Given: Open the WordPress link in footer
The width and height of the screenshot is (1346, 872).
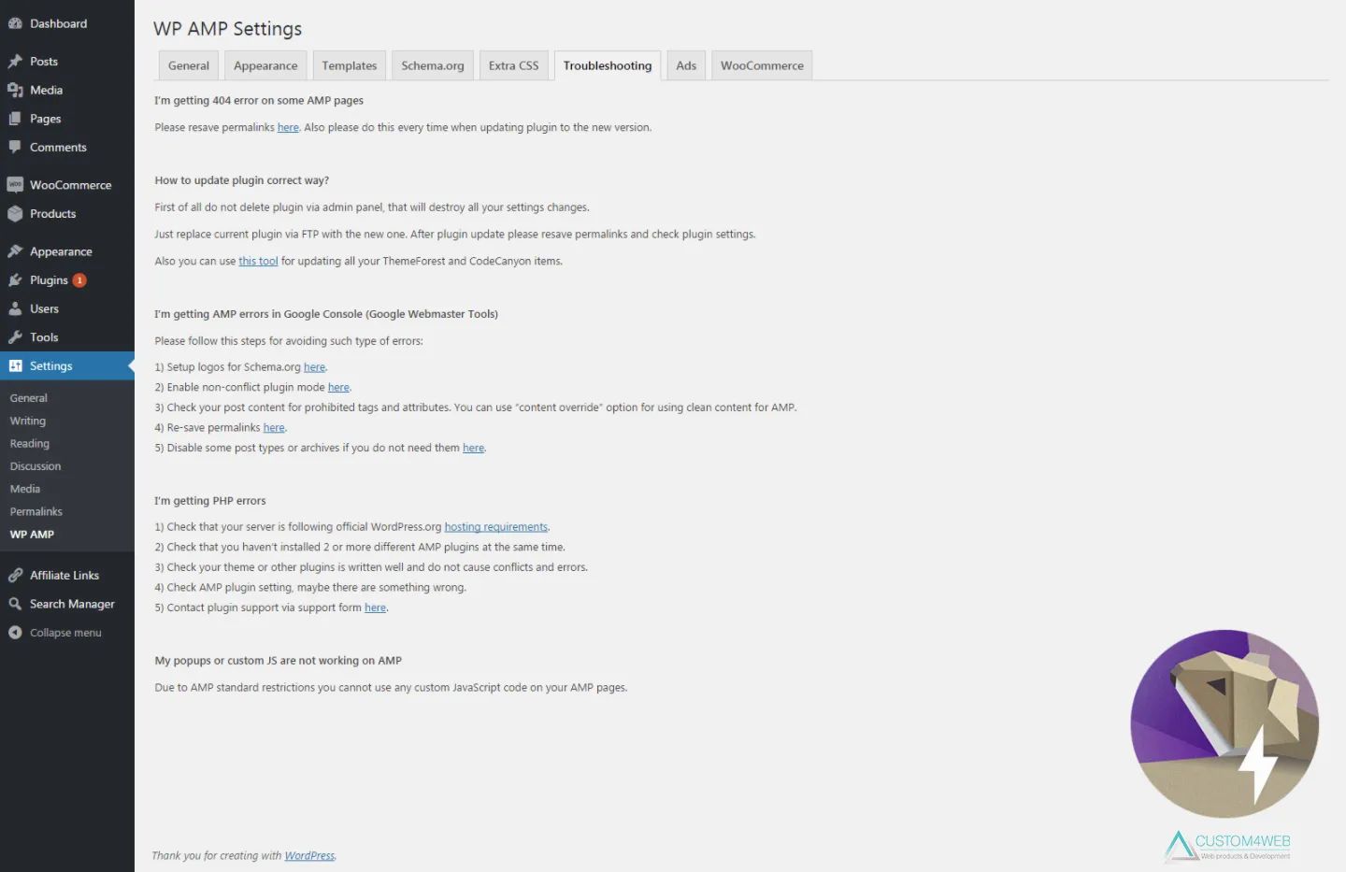Looking at the screenshot, I should pos(309,856).
